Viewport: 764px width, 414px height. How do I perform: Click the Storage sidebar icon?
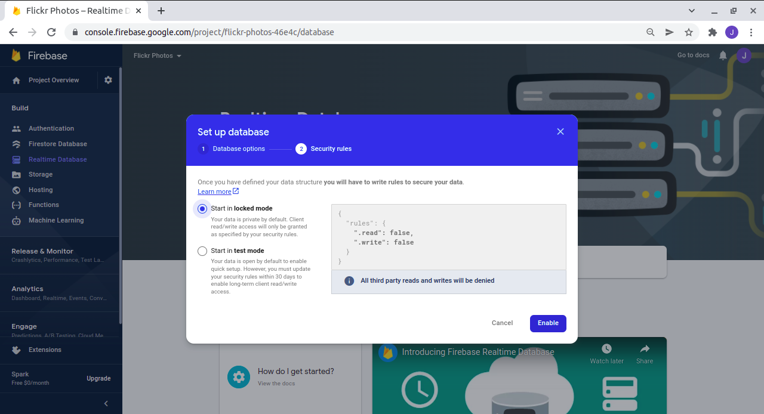coord(17,175)
